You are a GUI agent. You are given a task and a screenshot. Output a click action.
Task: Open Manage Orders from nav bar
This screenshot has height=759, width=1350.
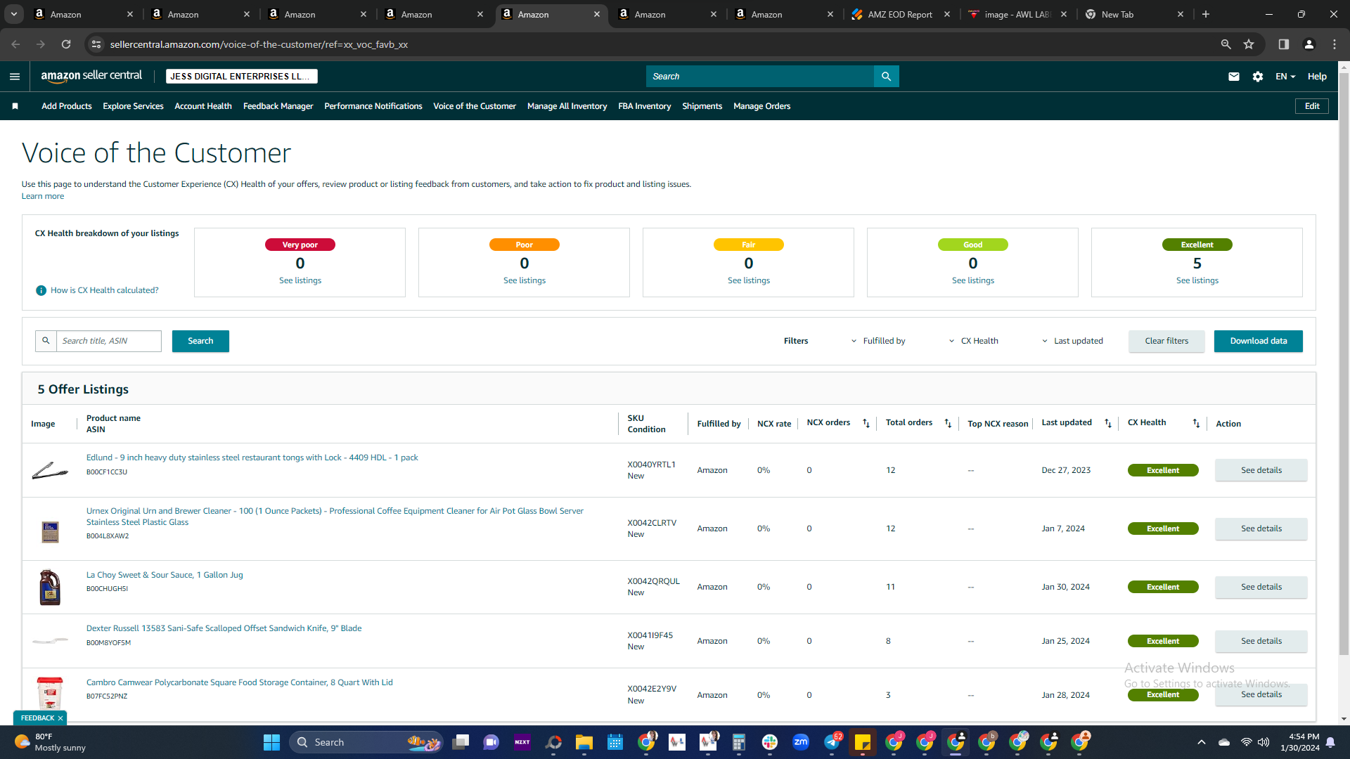coord(761,106)
